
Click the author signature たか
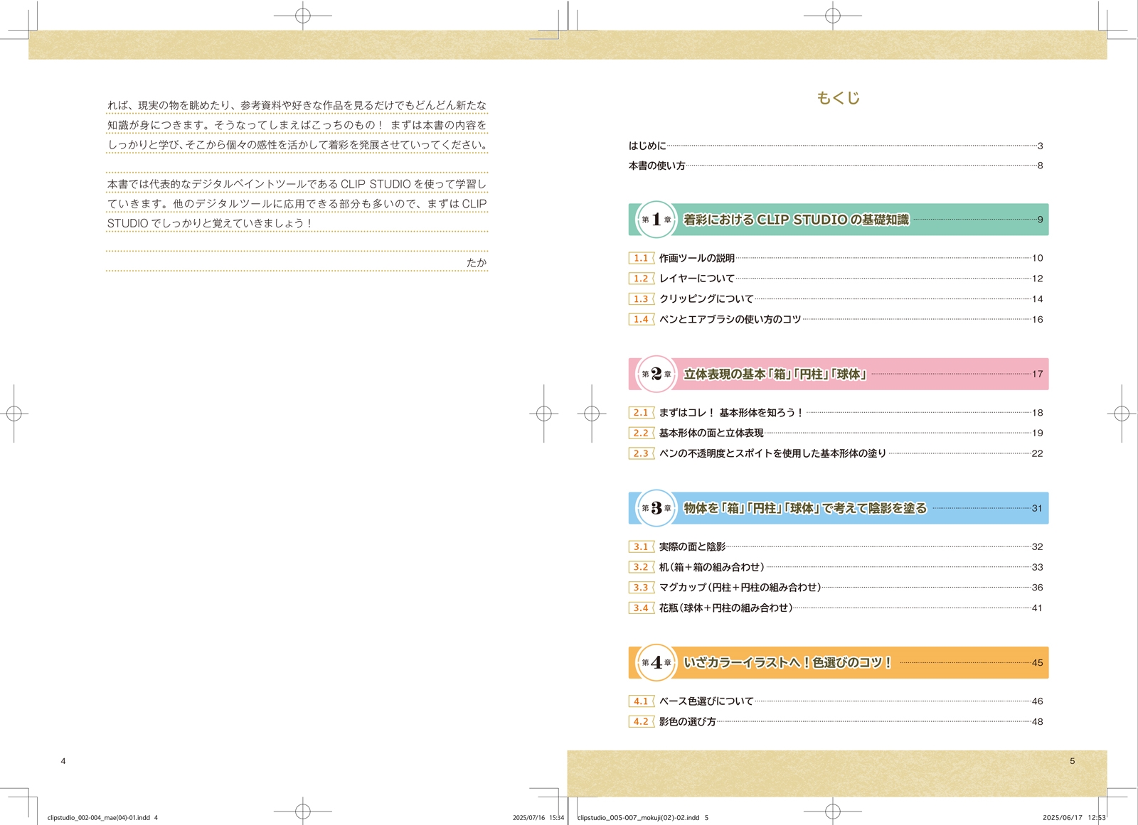pyautogui.click(x=477, y=262)
